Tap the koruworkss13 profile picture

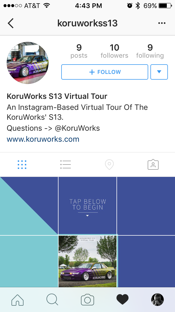coord(28,63)
